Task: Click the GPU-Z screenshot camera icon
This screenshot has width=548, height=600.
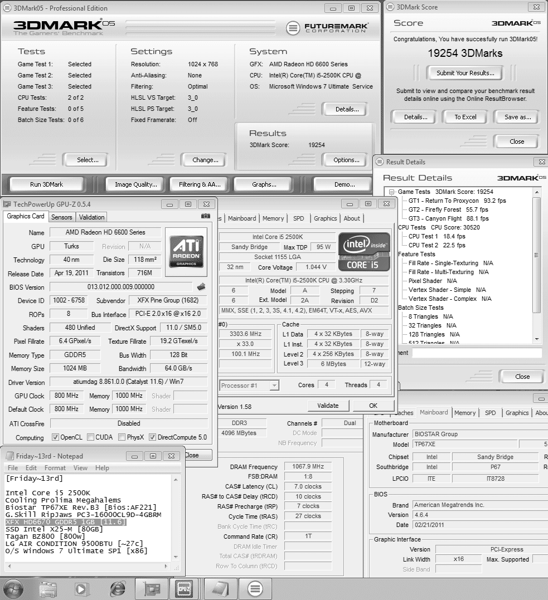Action: pyautogui.click(x=206, y=216)
